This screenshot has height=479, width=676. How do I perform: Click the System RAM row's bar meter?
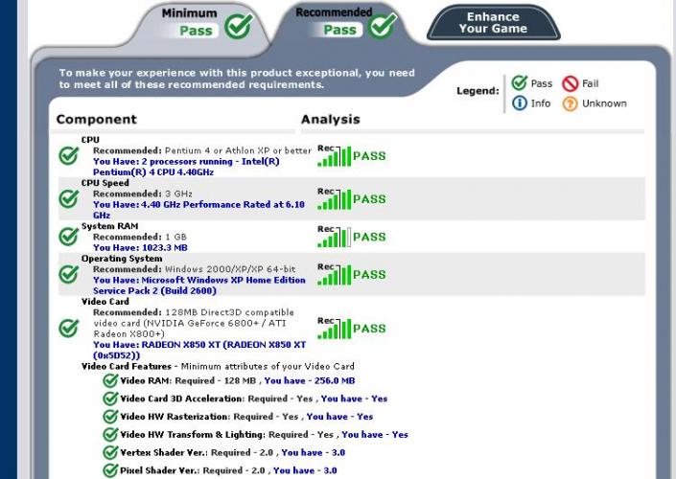[x=335, y=237]
